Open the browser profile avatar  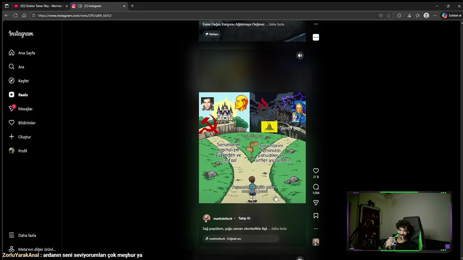426,16
